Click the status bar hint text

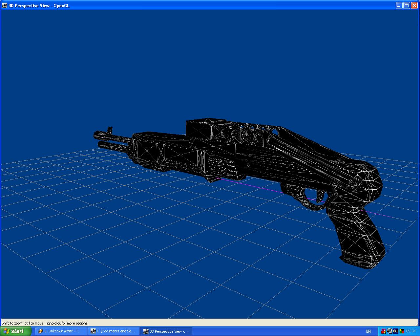(x=45, y=323)
